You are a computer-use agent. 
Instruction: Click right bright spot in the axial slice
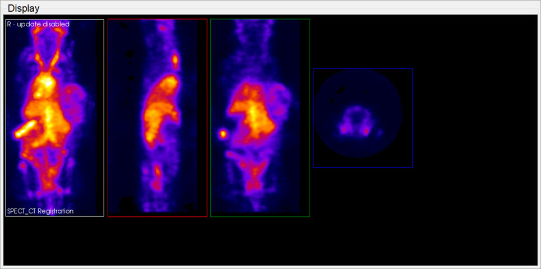pos(367,131)
